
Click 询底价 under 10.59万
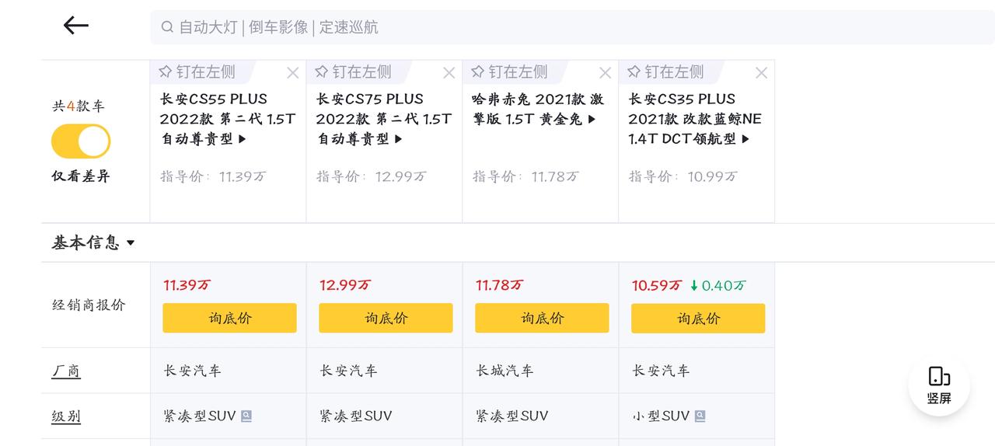point(698,318)
